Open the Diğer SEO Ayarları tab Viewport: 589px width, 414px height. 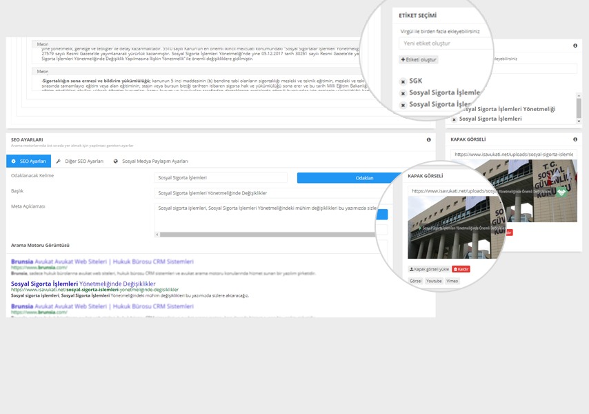coord(79,161)
